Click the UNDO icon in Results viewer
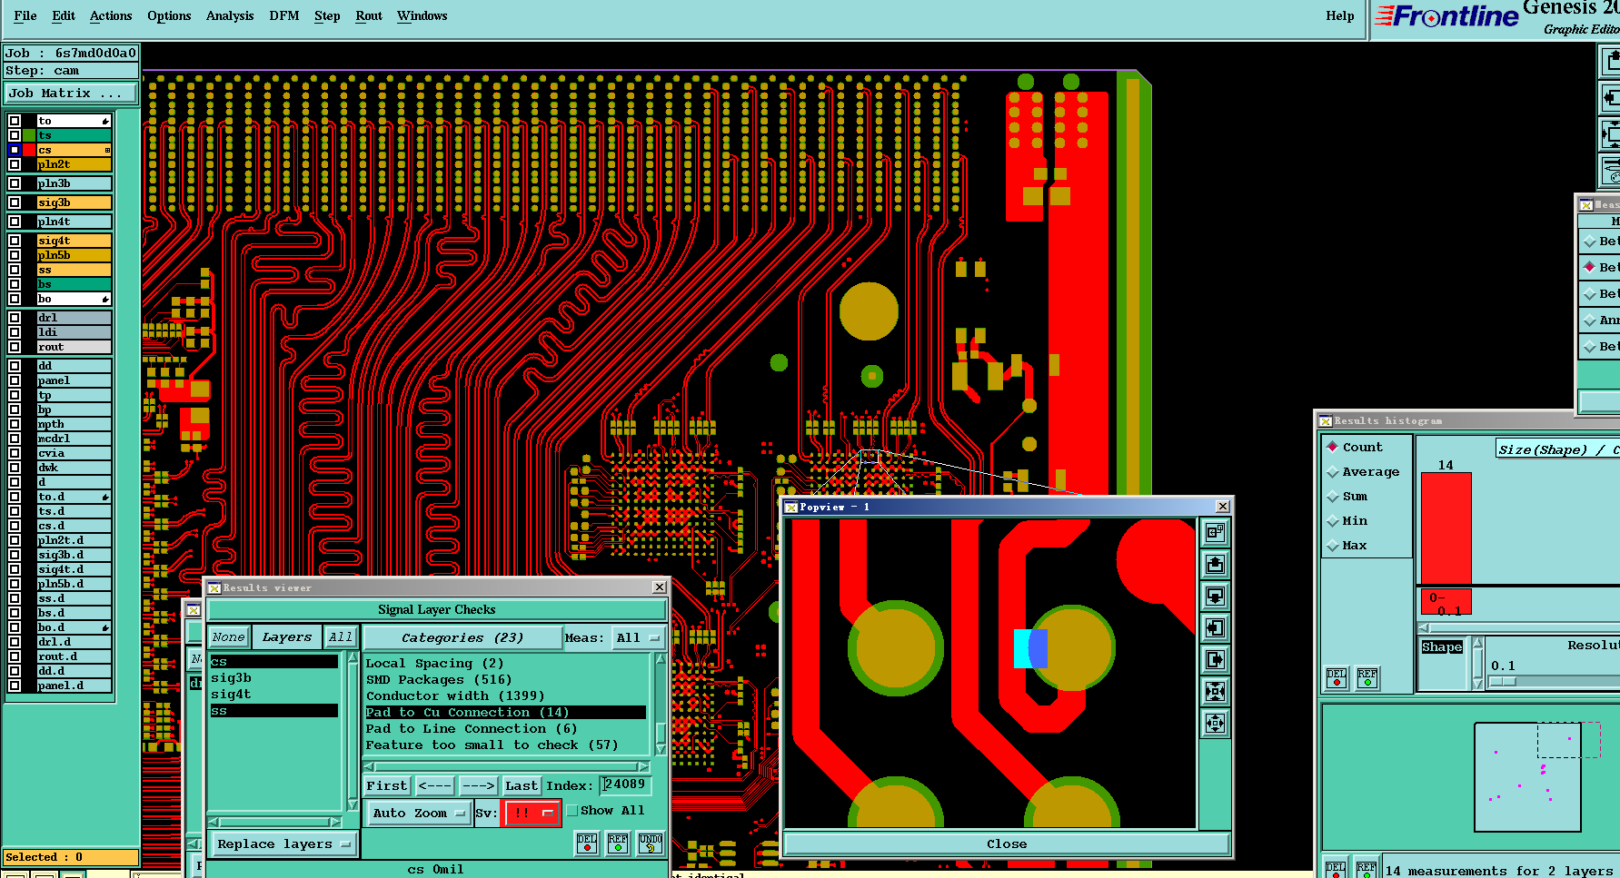Image resolution: width=1620 pixels, height=878 pixels. click(650, 843)
